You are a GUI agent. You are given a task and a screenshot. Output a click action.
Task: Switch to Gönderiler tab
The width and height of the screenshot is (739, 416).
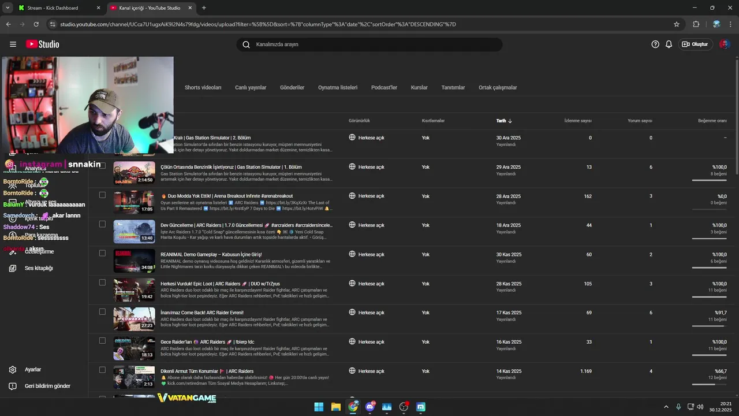pos(292,87)
